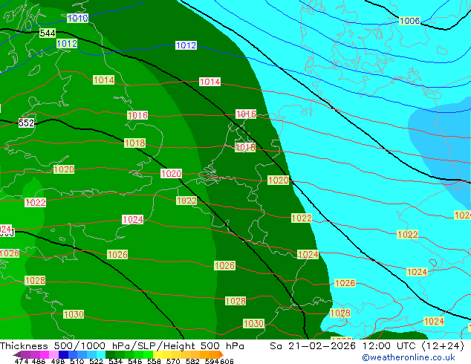Pick the dark navy blue legend swatch
Image resolution: width=471 pixels, height=364 pixels.
pos(63,354)
